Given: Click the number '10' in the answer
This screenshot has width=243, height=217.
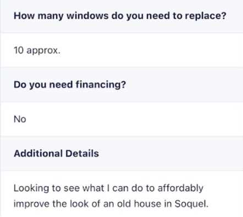Looking at the screenshot, I should [19, 50].
